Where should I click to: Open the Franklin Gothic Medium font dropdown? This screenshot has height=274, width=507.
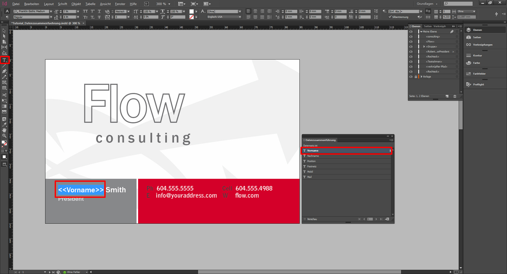[x=52, y=11]
